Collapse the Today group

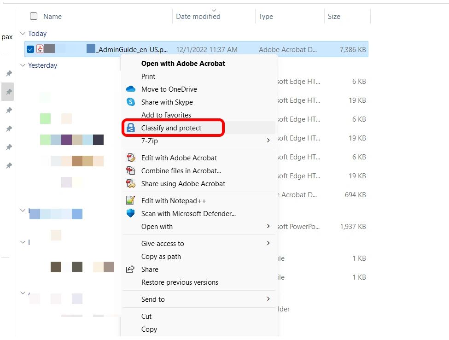[x=23, y=34]
